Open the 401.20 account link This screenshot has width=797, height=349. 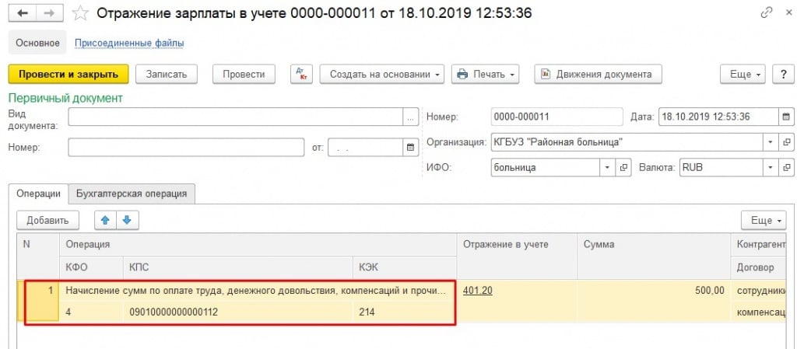click(x=477, y=291)
